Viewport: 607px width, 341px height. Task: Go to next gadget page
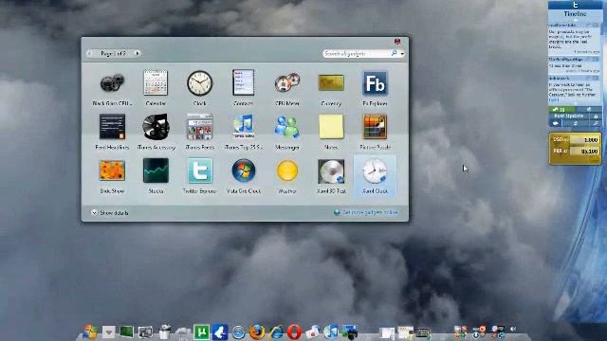(x=137, y=53)
